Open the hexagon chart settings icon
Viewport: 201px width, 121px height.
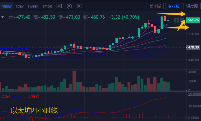pyautogui.click(x=69, y=6)
